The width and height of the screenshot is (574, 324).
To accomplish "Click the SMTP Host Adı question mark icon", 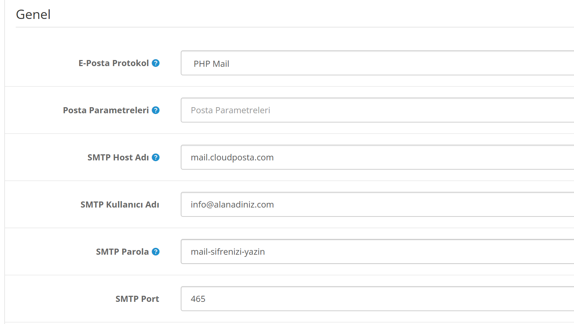I will tap(155, 157).
